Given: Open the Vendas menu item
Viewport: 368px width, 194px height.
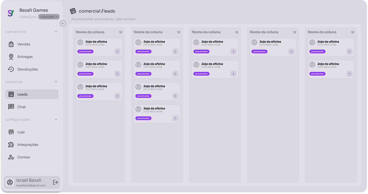Looking at the screenshot, I should click(24, 44).
